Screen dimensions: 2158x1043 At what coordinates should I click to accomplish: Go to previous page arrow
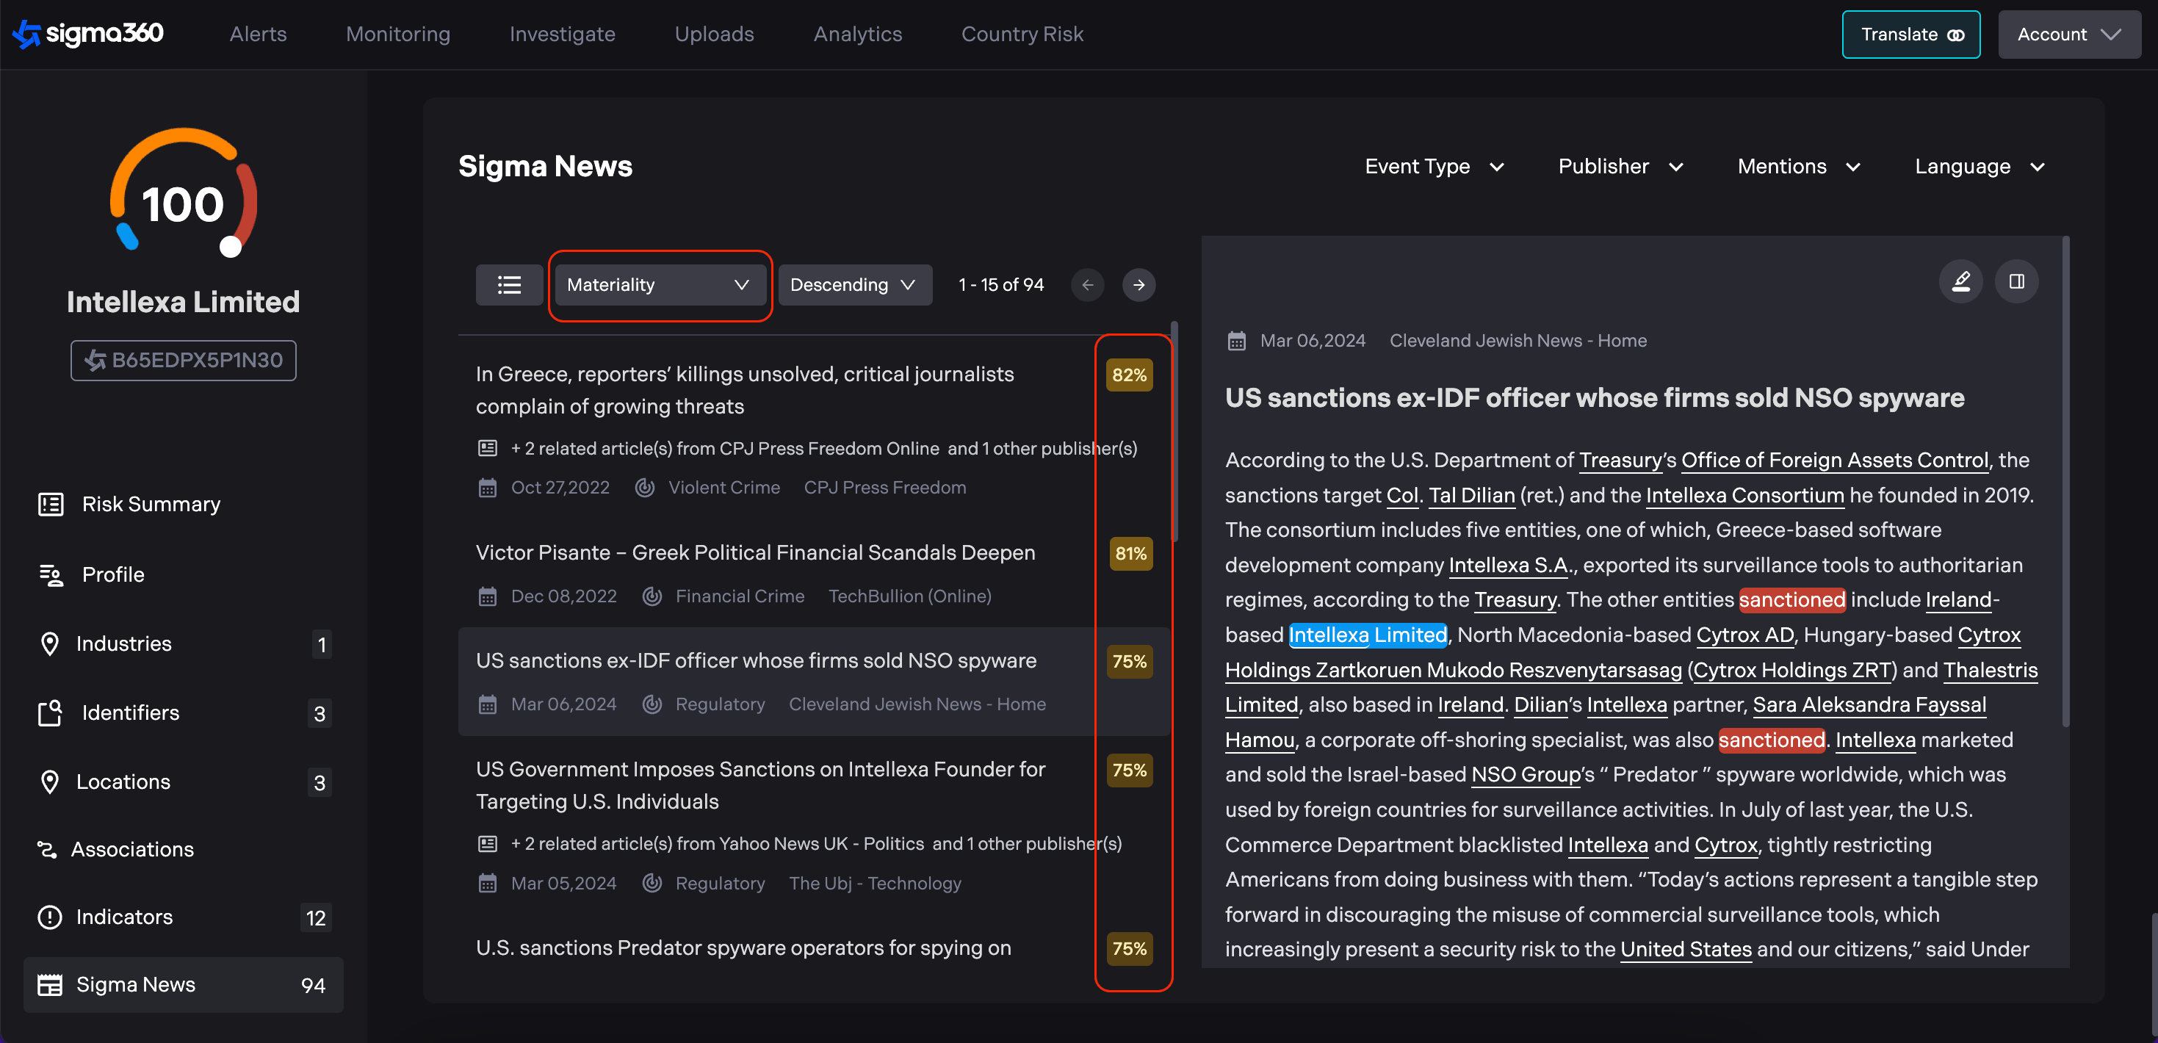(1087, 285)
